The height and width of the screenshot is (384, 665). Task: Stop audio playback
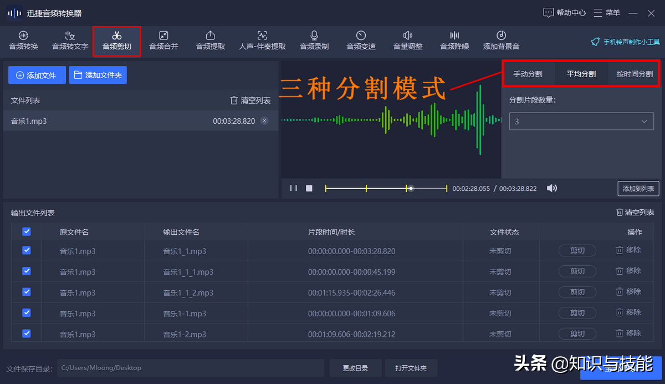click(x=309, y=188)
